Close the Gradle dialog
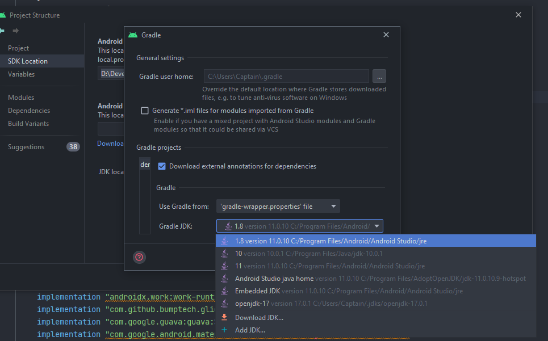This screenshot has width=548, height=341. click(386, 35)
